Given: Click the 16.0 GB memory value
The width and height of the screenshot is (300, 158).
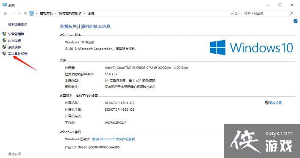Looking at the screenshot, I should point(111,74).
